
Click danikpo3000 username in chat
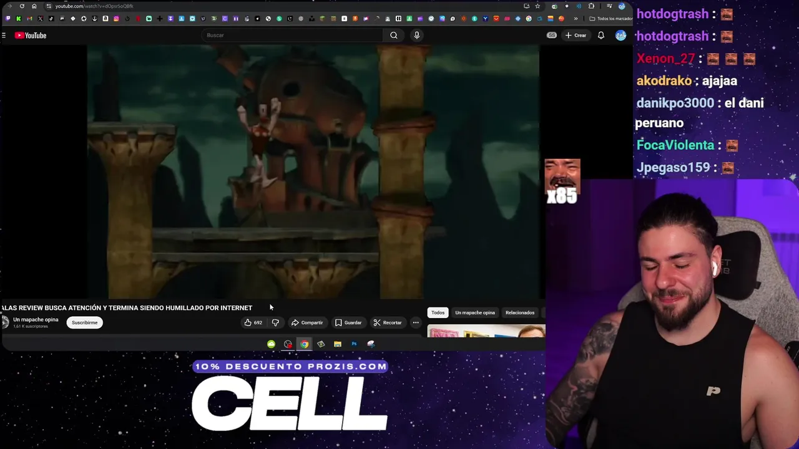(x=675, y=104)
